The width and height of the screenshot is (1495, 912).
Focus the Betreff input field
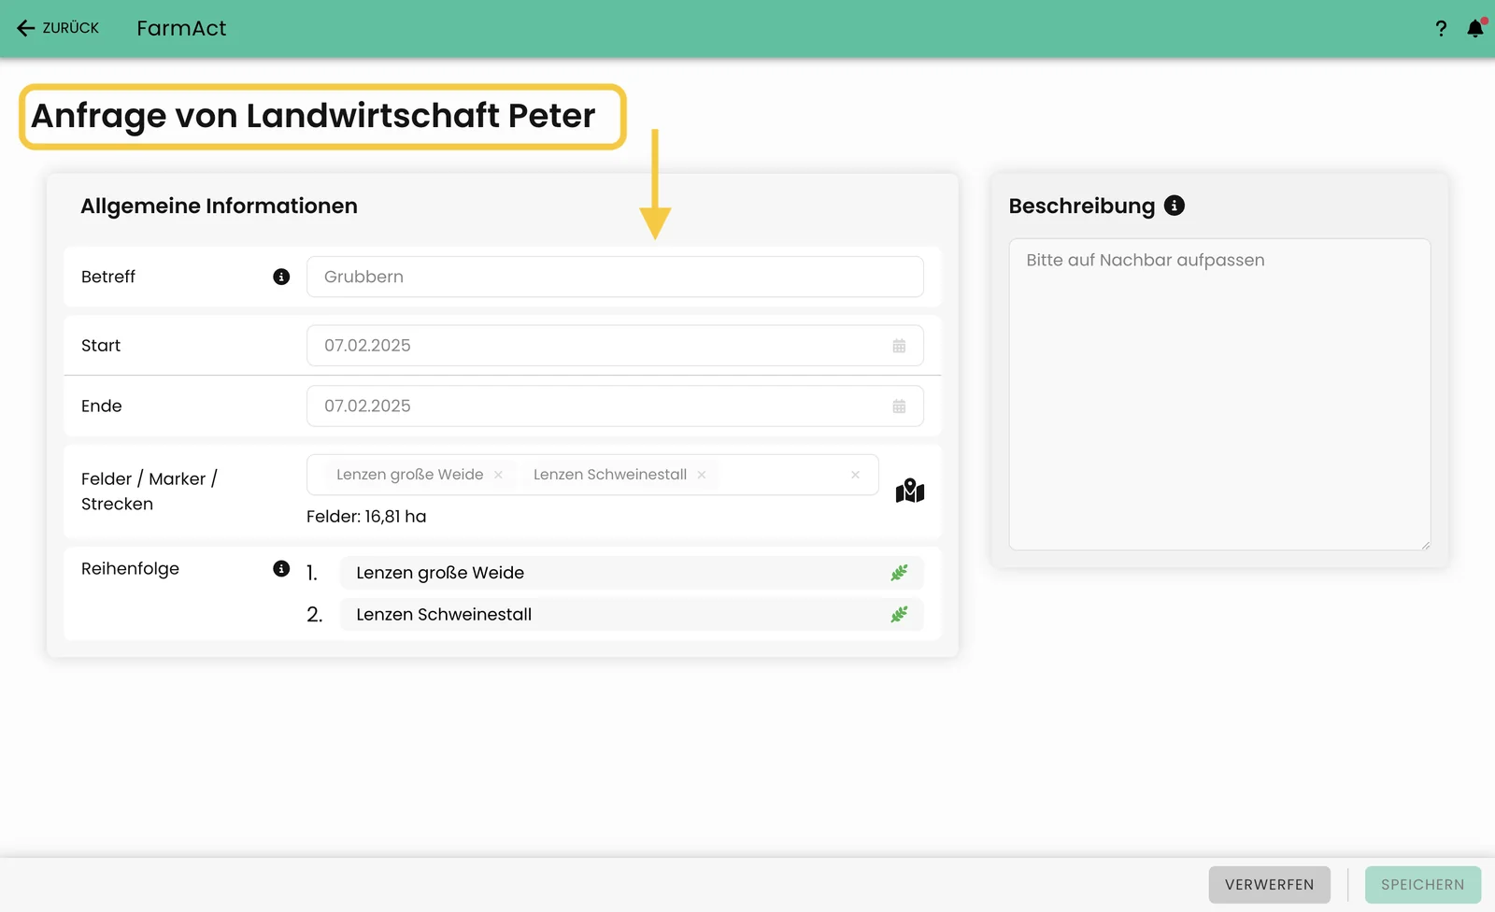coord(615,277)
